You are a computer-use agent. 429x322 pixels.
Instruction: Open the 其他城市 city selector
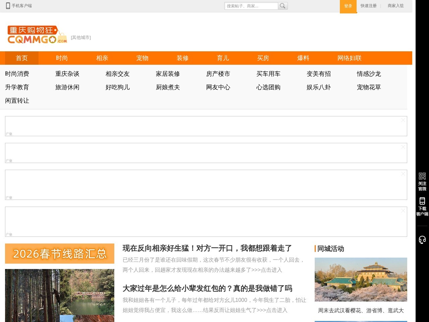click(80, 38)
